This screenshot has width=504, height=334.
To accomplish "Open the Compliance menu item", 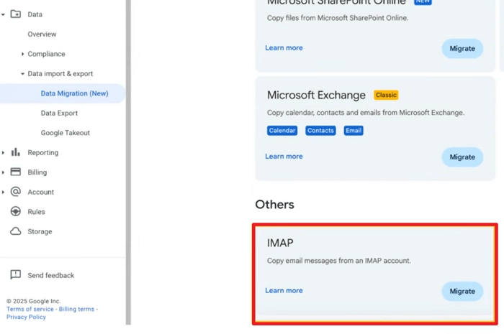I will tap(46, 54).
